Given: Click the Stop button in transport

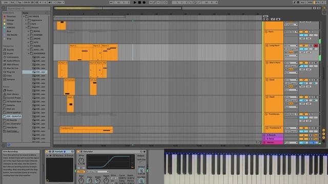Looking at the screenshot, I should pyautogui.click(x=139, y=2).
